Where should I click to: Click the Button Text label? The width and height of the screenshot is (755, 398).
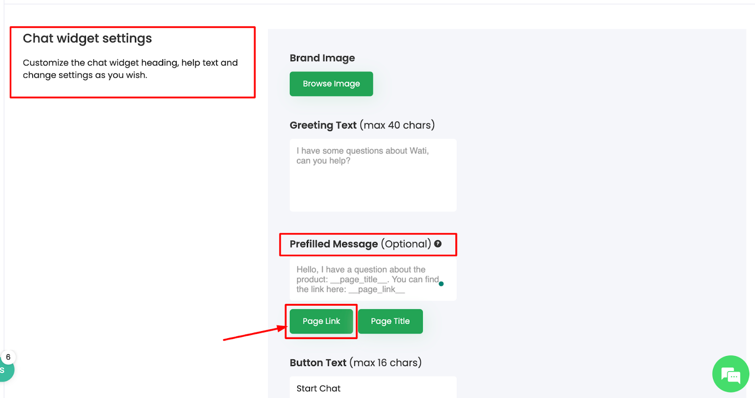click(318, 363)
